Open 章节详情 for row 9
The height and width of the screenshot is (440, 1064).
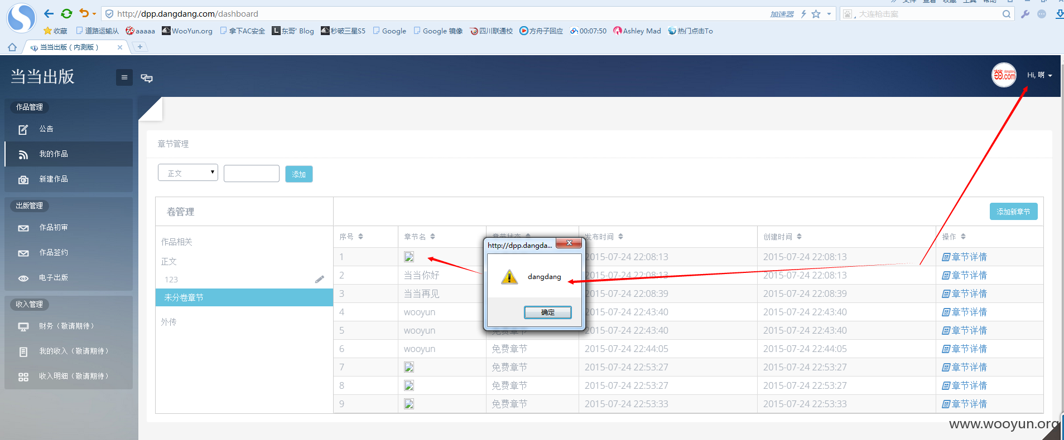click(964, 404)
